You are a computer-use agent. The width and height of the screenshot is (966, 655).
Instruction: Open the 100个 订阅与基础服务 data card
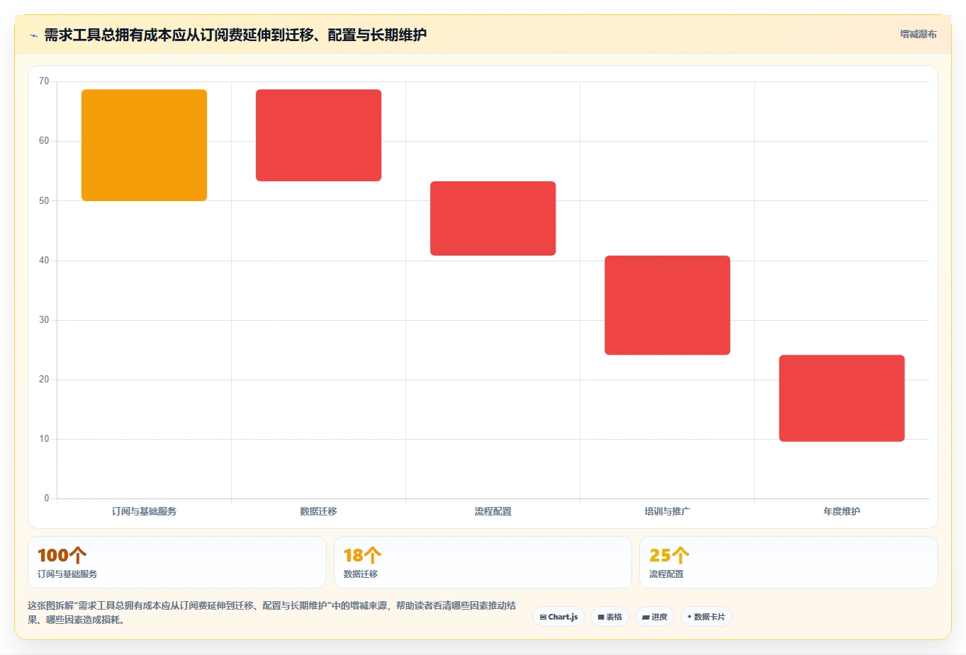(177, 562)
